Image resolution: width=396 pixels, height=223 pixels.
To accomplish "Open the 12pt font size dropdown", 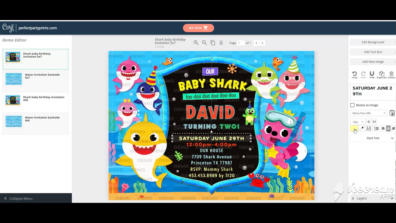I will (x=358, y=122).
